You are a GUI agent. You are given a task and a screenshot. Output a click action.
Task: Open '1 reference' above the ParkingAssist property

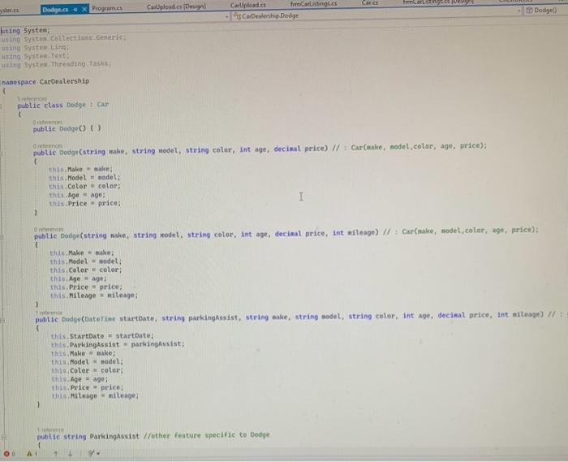tap(50, 430)
